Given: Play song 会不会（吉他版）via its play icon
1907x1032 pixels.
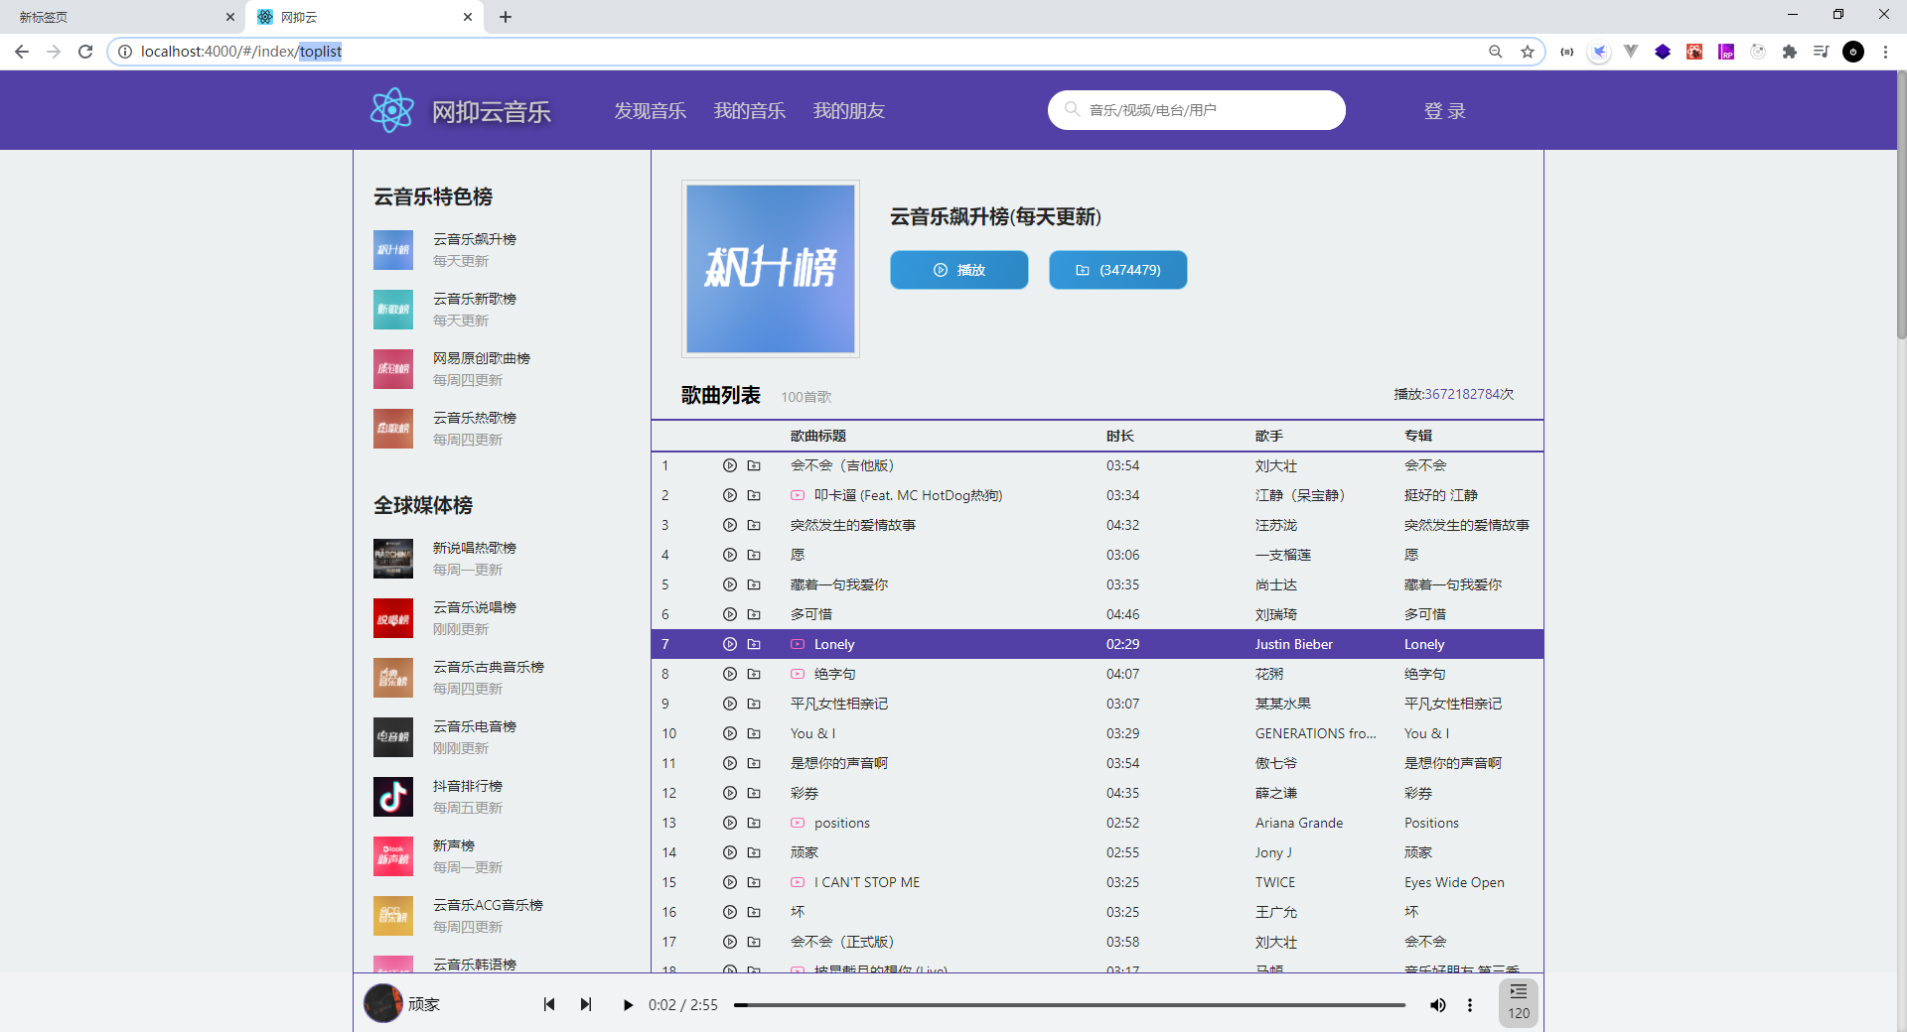Looking at the screenshot, I should [729, 465].
